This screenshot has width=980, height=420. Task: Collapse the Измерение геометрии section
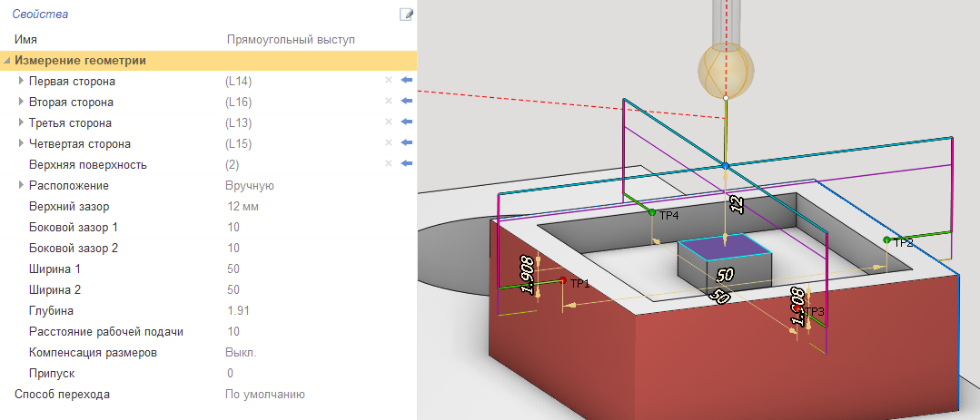(8, 61)
